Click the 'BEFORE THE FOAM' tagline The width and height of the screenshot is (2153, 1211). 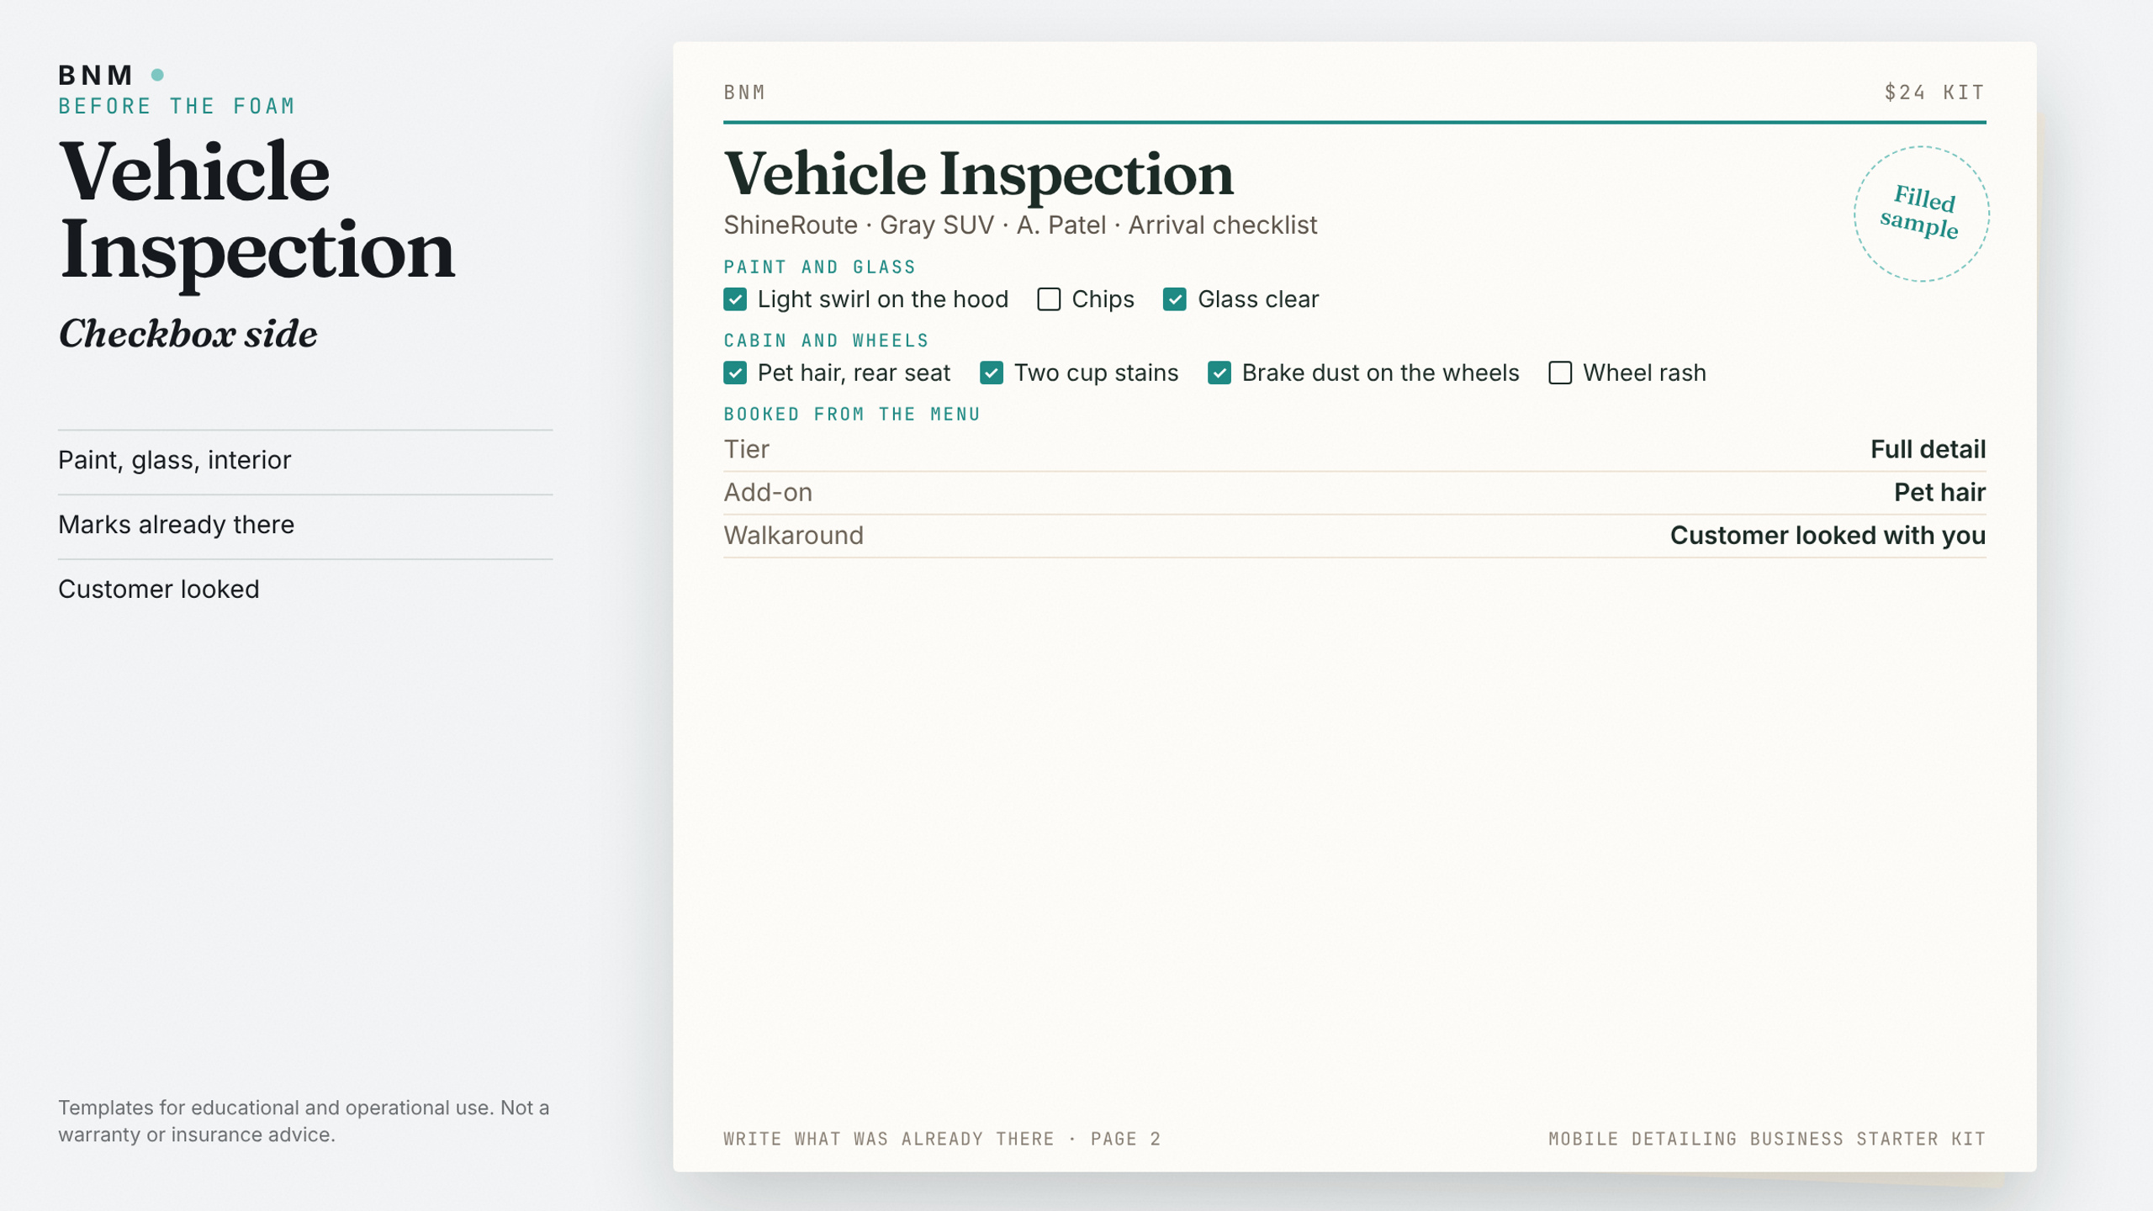(x=177, y=106)
